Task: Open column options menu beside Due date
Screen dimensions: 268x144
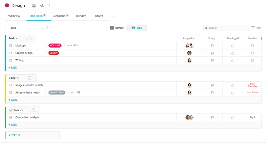Action: coord(261,38)
